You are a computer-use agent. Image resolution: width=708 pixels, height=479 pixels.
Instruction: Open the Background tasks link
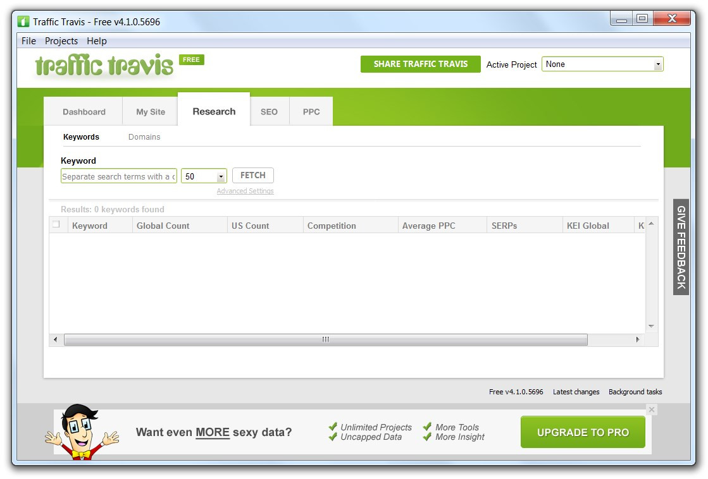click(635, 392)
